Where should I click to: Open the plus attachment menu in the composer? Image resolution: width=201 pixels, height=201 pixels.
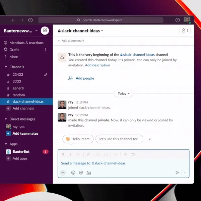coord(63,173)
